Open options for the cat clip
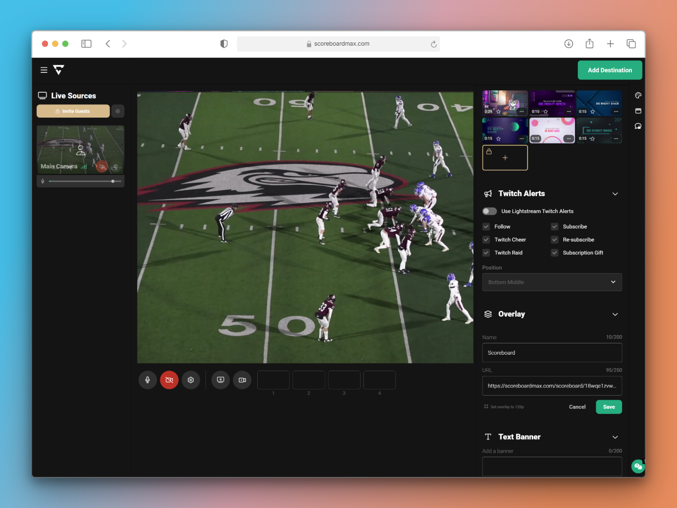 (521, 111)
